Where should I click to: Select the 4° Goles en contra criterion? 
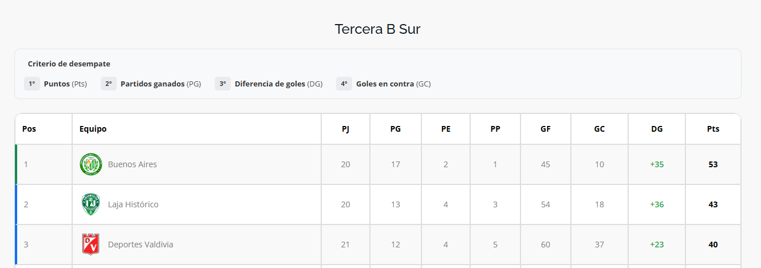384,84
